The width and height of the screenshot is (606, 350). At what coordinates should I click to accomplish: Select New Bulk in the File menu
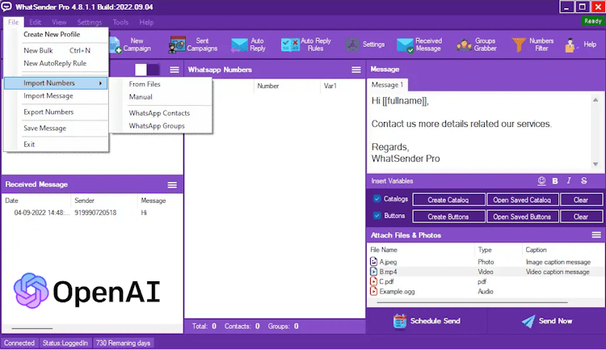tap(56, 50)
